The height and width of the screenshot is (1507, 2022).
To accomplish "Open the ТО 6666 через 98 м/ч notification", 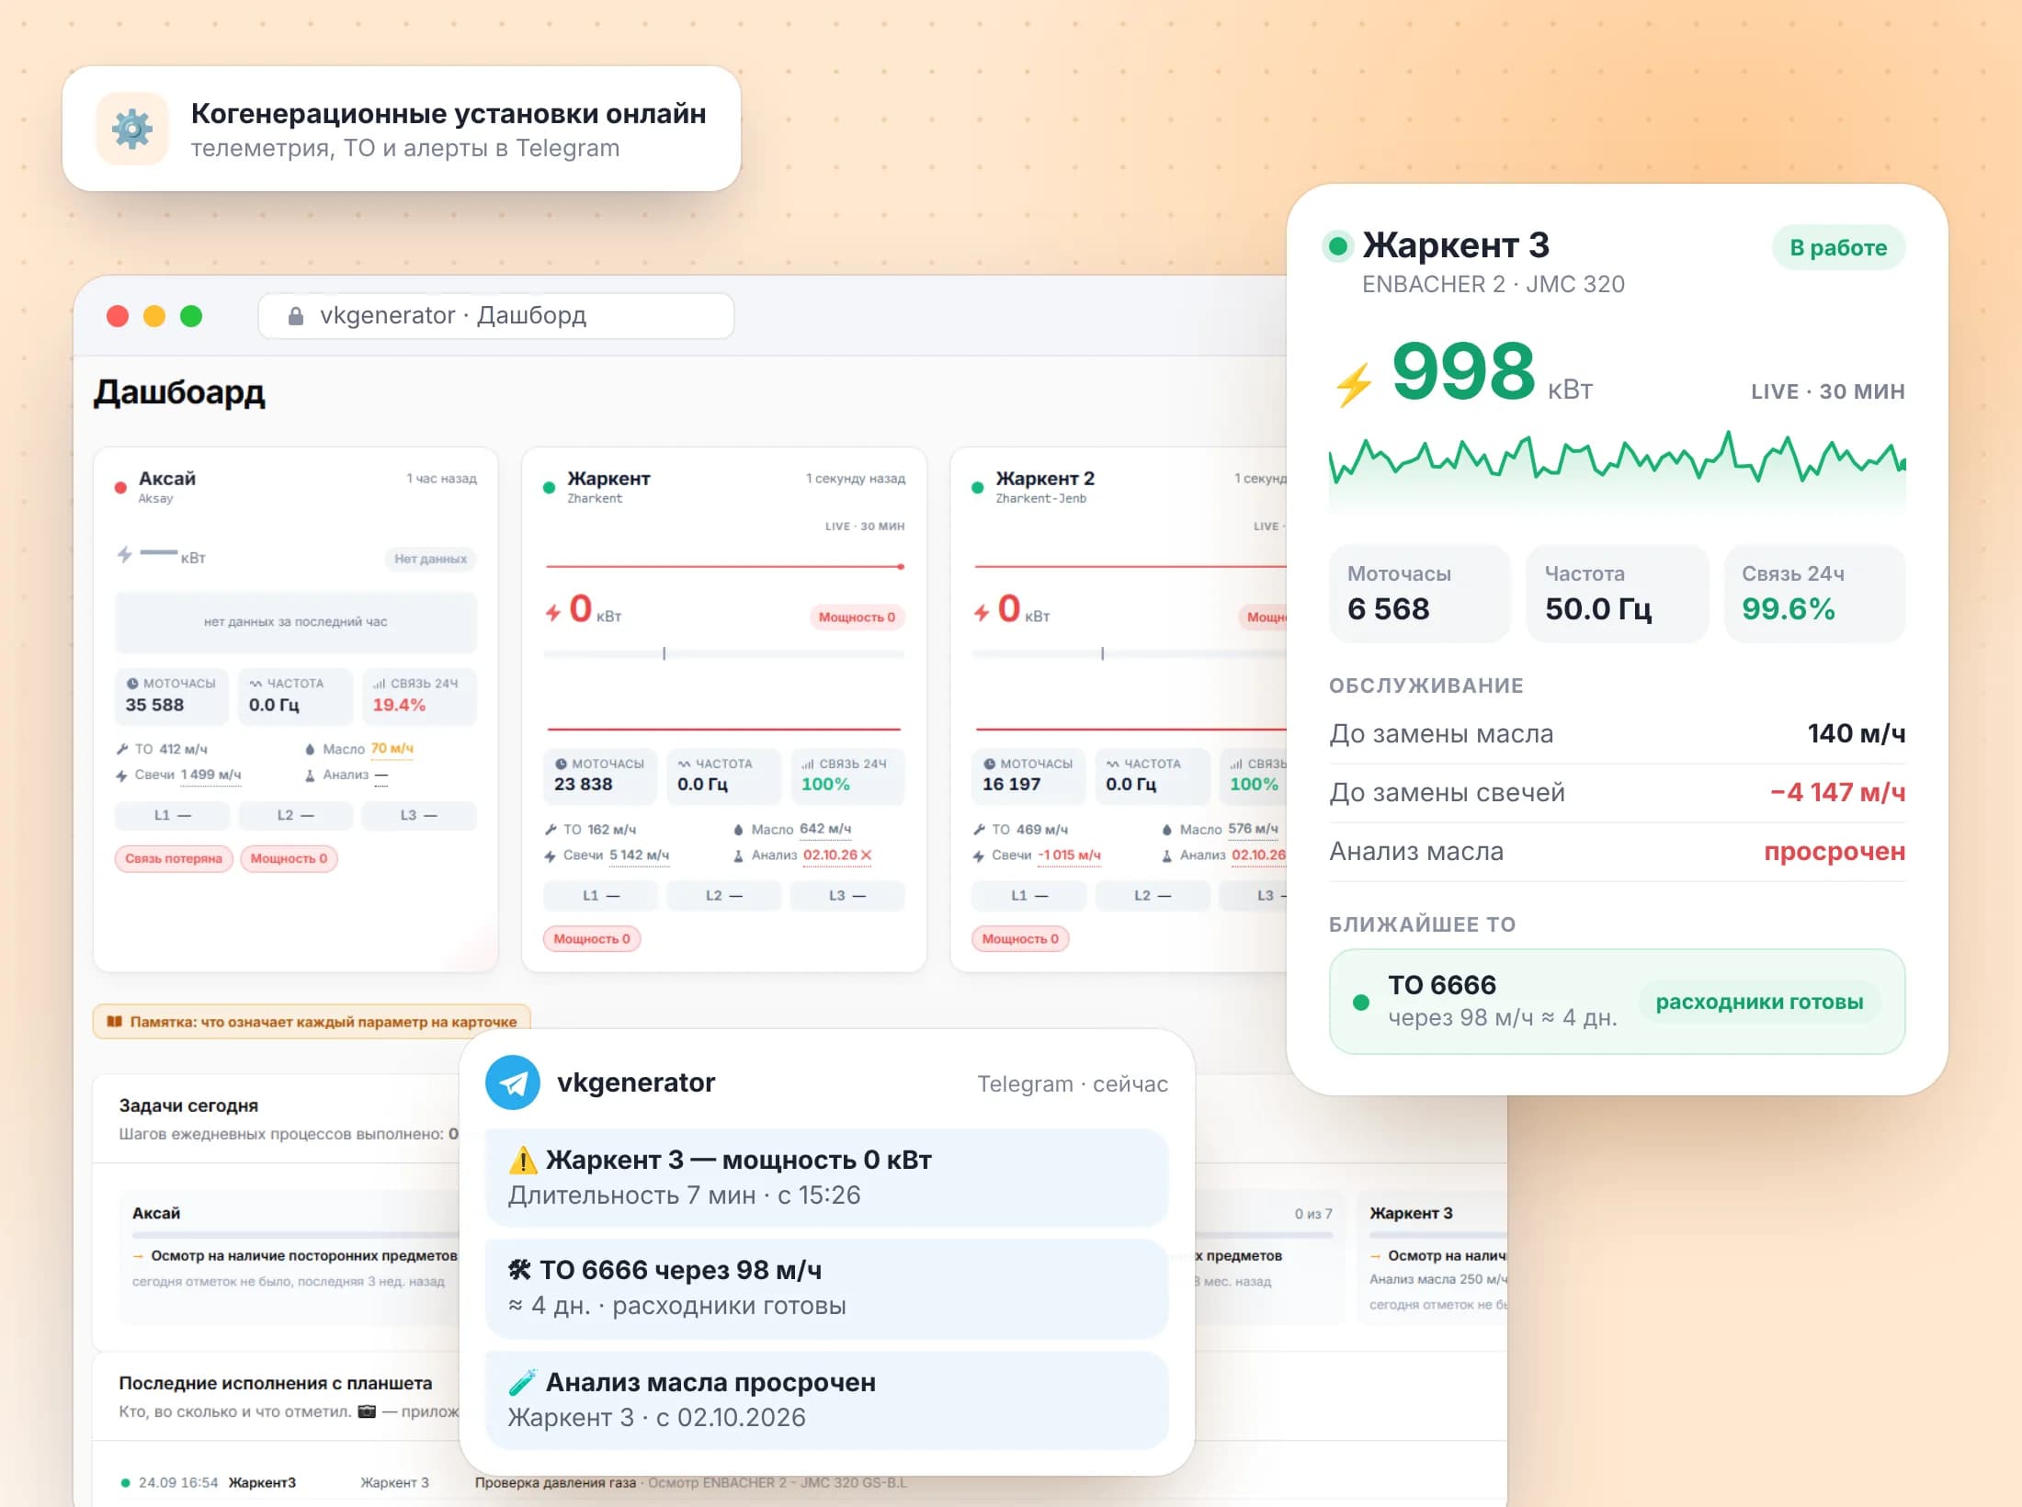I will click(826, 1287).
